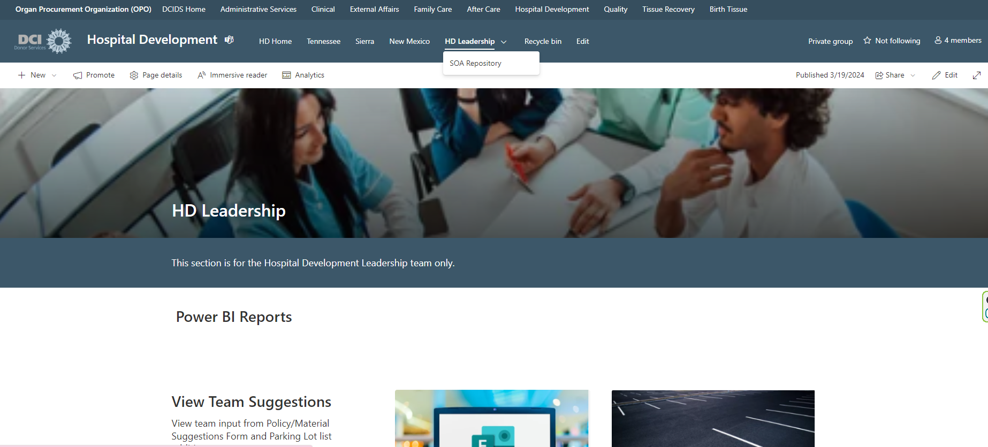Image resolution: width=988 pixels, height=447 pixels.
Task: Go to the Tennessee navigation tab
Action: [x=323, y=41]
